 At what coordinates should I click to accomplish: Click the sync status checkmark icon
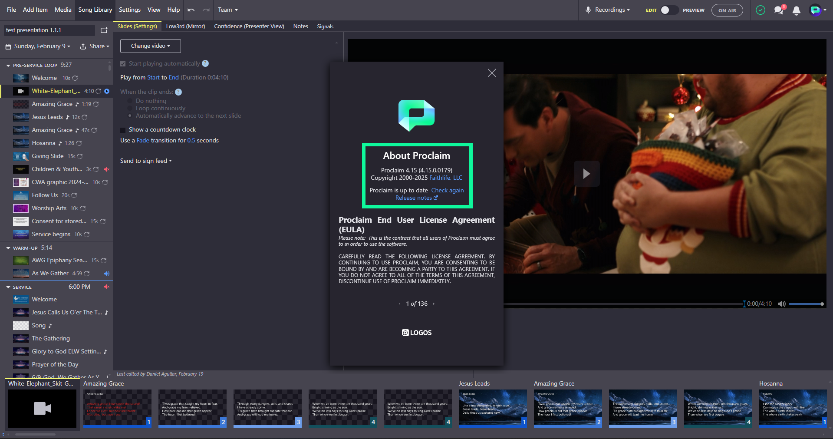761,10
